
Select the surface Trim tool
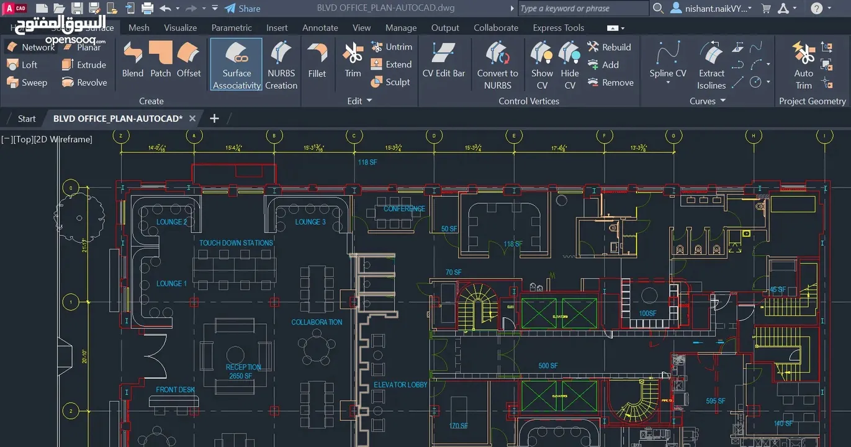coord(353,60)
